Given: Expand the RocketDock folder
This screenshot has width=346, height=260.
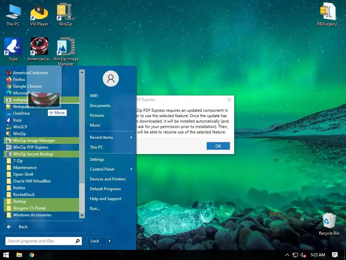Looking at the screenshot, I should [x=41, y=195].
